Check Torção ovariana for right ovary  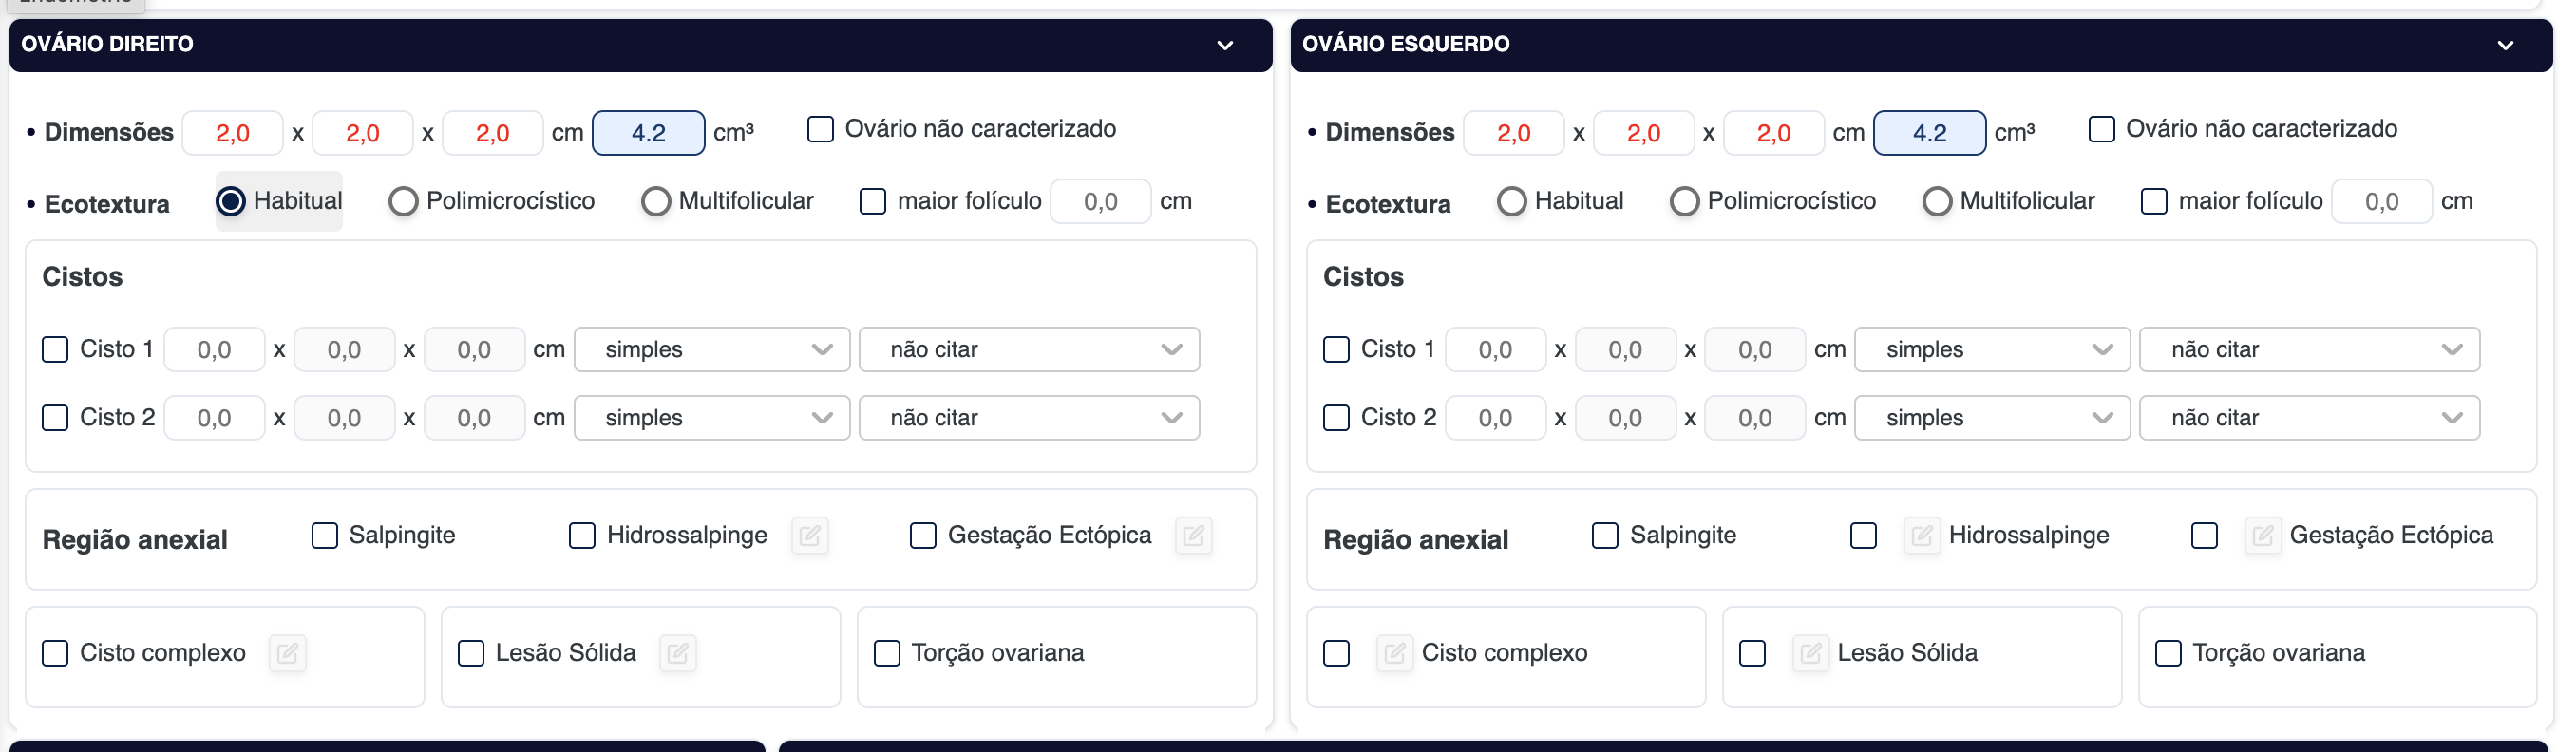click(886, 654)
